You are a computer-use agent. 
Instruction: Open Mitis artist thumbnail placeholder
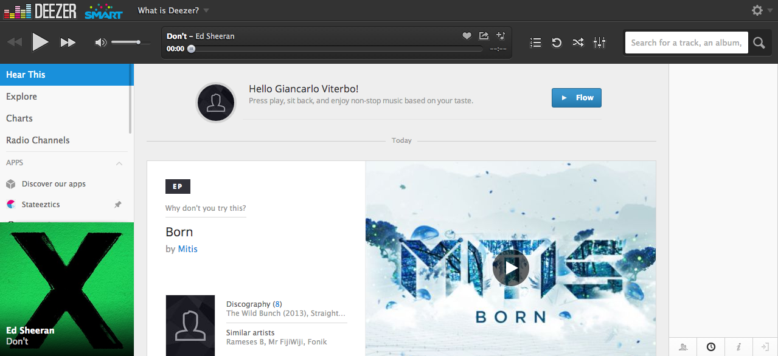point(190,325)
